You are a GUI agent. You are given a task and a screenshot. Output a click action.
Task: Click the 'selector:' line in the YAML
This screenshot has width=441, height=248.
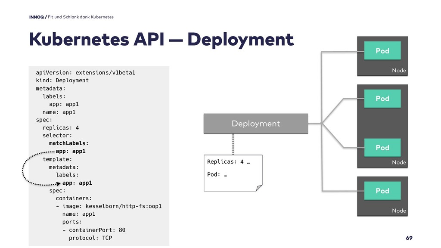point(57,136)
